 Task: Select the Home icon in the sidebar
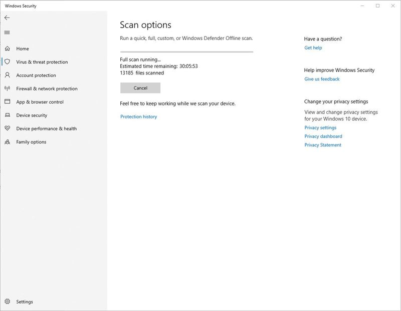pyautogui.click(x=7, y=48)
